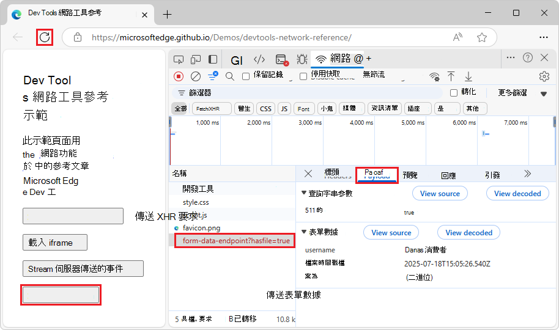Toggle device emulation in DevTools
This screenshot has width=559, height=330.
point(195,59)
